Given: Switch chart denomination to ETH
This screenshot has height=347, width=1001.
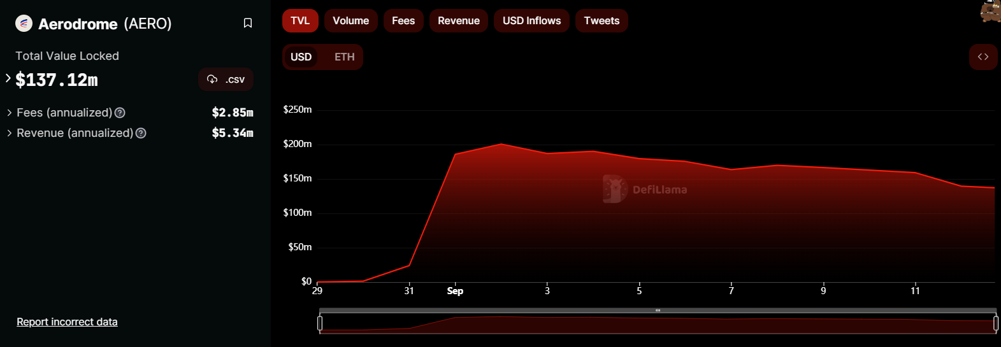Looking at the screenshot, I should click(345, 57).
